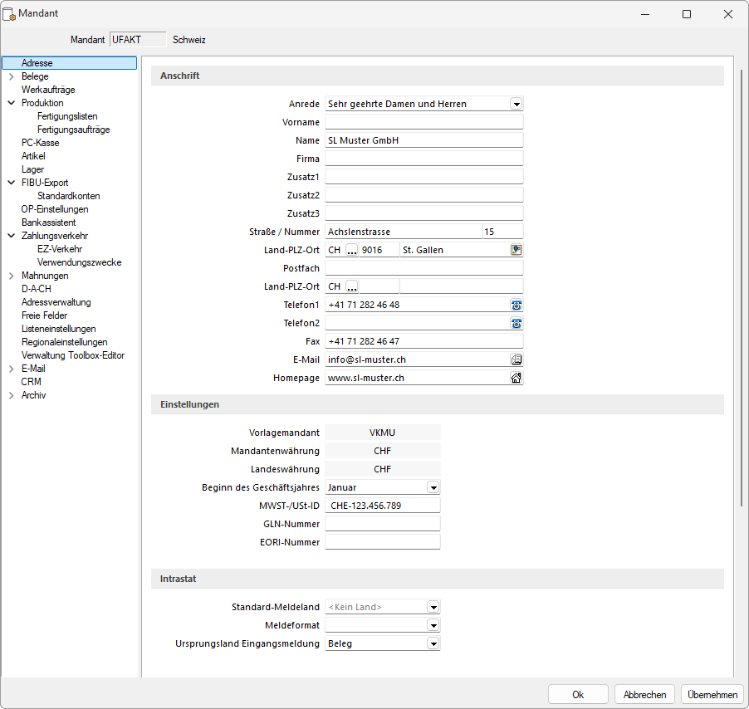Click the map icon beside St. Gallen
Screen dimensions: 749x709
point(516,250)
